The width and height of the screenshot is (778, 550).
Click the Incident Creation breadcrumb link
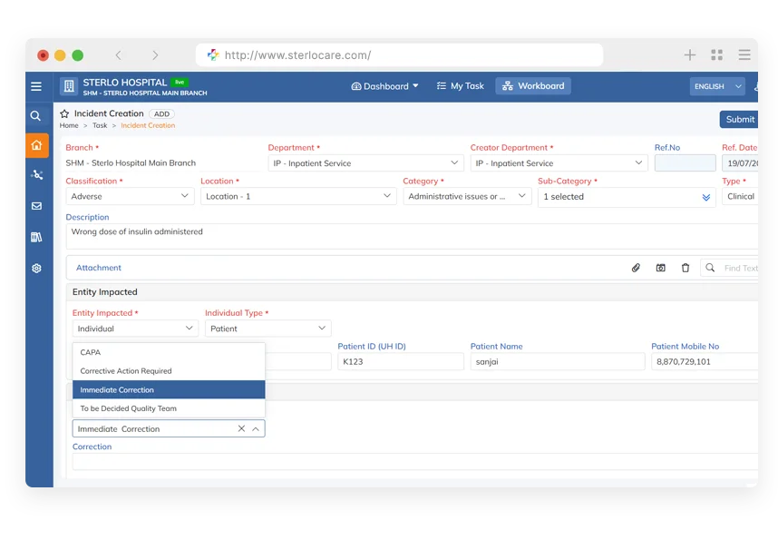point(148,125)
